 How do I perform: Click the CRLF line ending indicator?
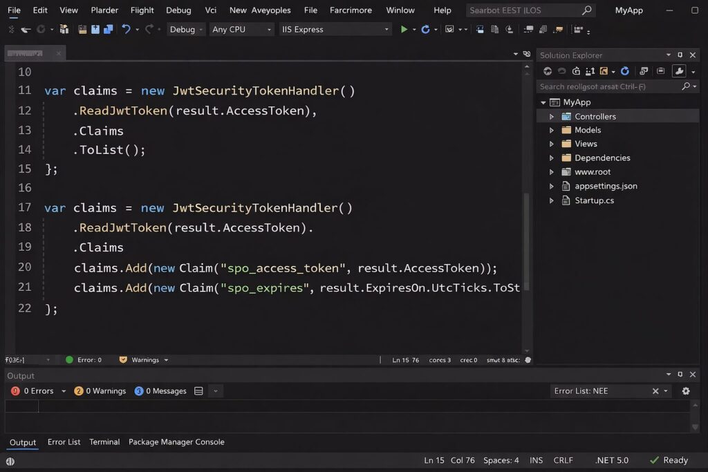[x=563, y=460]
